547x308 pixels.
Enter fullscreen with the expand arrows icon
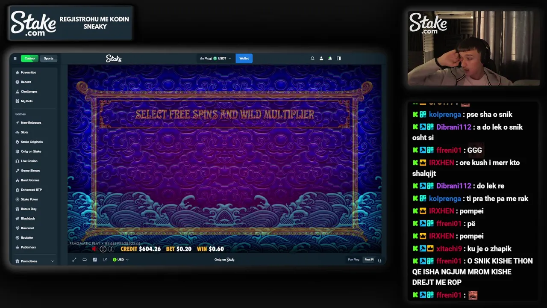tap(74, 260)
